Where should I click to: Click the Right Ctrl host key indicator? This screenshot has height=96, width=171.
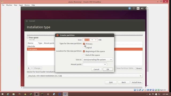(x=163, y=90)
